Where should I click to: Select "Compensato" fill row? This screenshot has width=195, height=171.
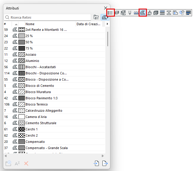54,142
